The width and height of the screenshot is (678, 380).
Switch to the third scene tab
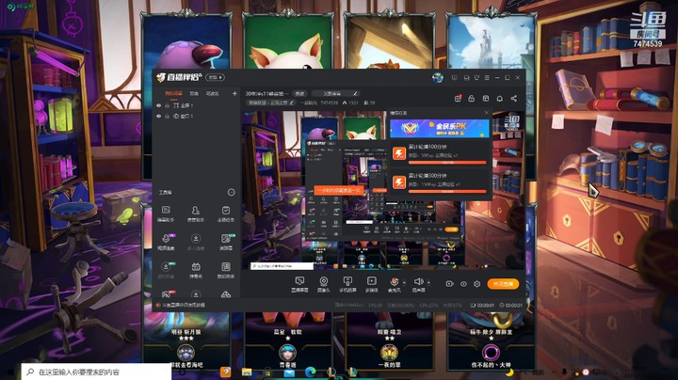click(x=212, y=93)
